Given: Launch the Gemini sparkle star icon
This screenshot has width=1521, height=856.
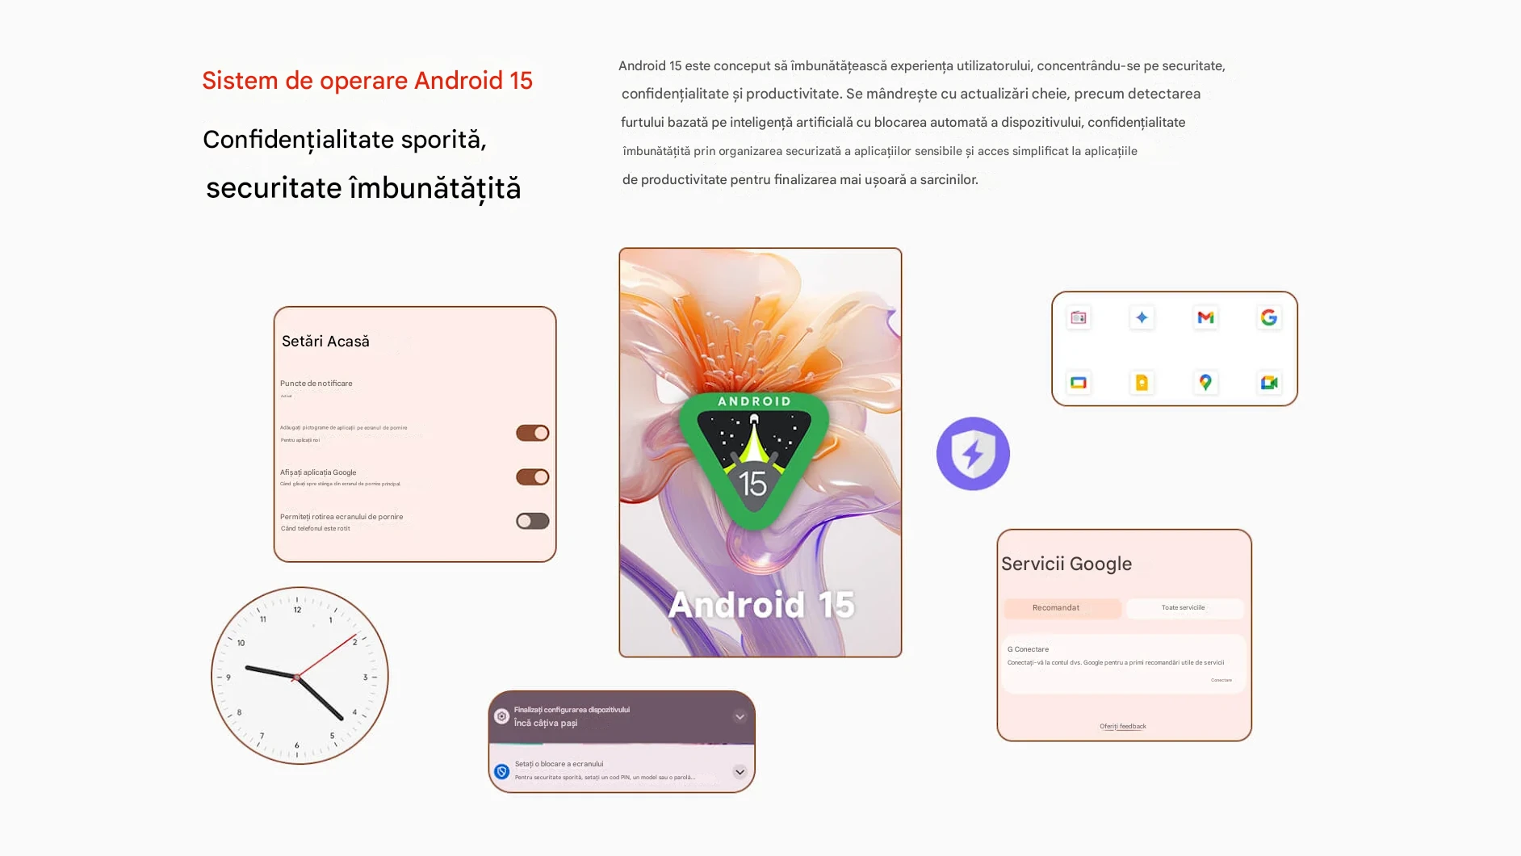Looking at the screenshot, I should point(1142,317).
